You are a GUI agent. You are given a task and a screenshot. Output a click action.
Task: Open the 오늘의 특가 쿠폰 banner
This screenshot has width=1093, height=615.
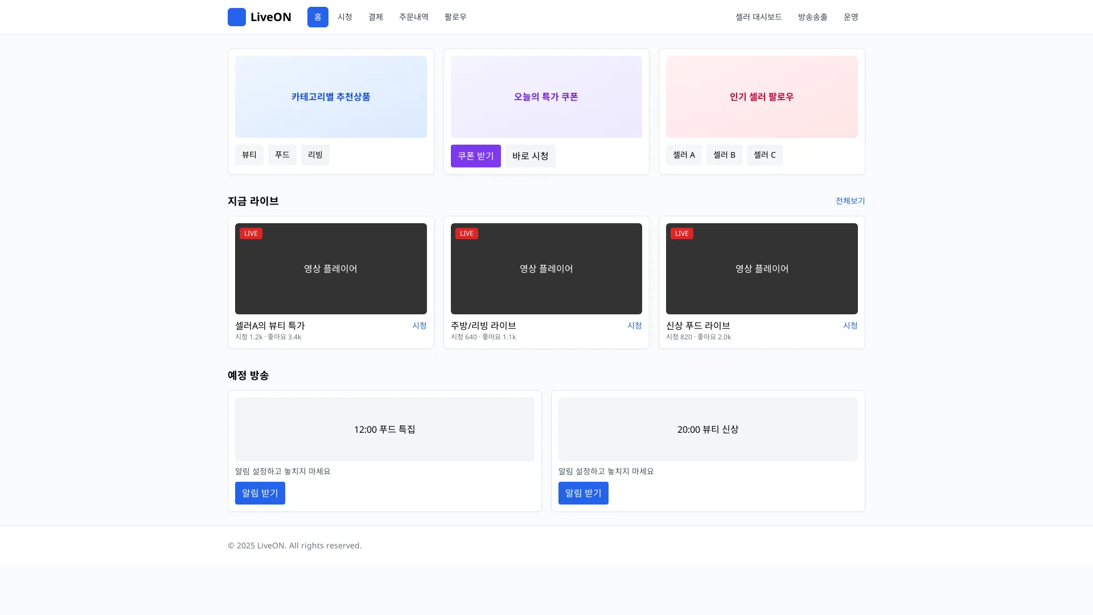pos(546,97)
